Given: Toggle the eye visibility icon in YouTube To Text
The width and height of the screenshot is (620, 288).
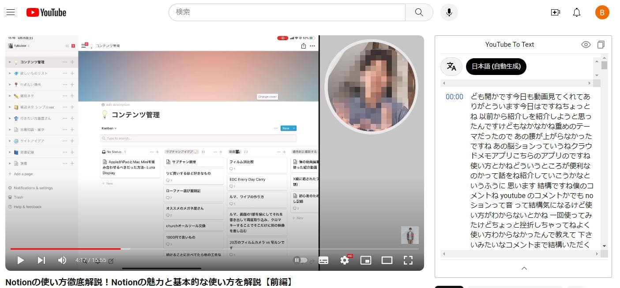Looking at the screenshot, I should tap(586, 45).
